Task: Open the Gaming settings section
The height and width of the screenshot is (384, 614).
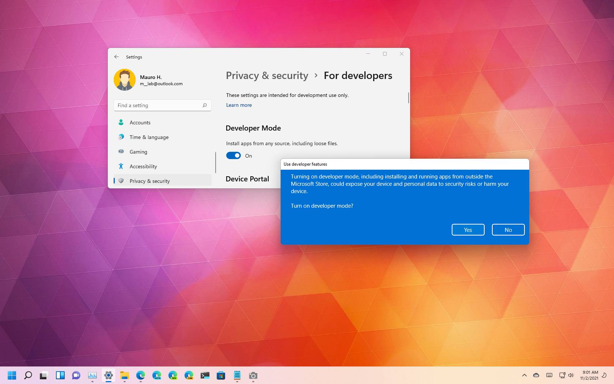Action: pos(163,152)
